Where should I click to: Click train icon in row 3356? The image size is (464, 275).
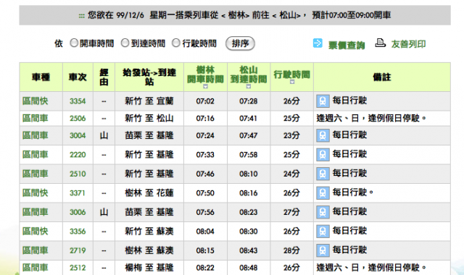tap(323, 232)
